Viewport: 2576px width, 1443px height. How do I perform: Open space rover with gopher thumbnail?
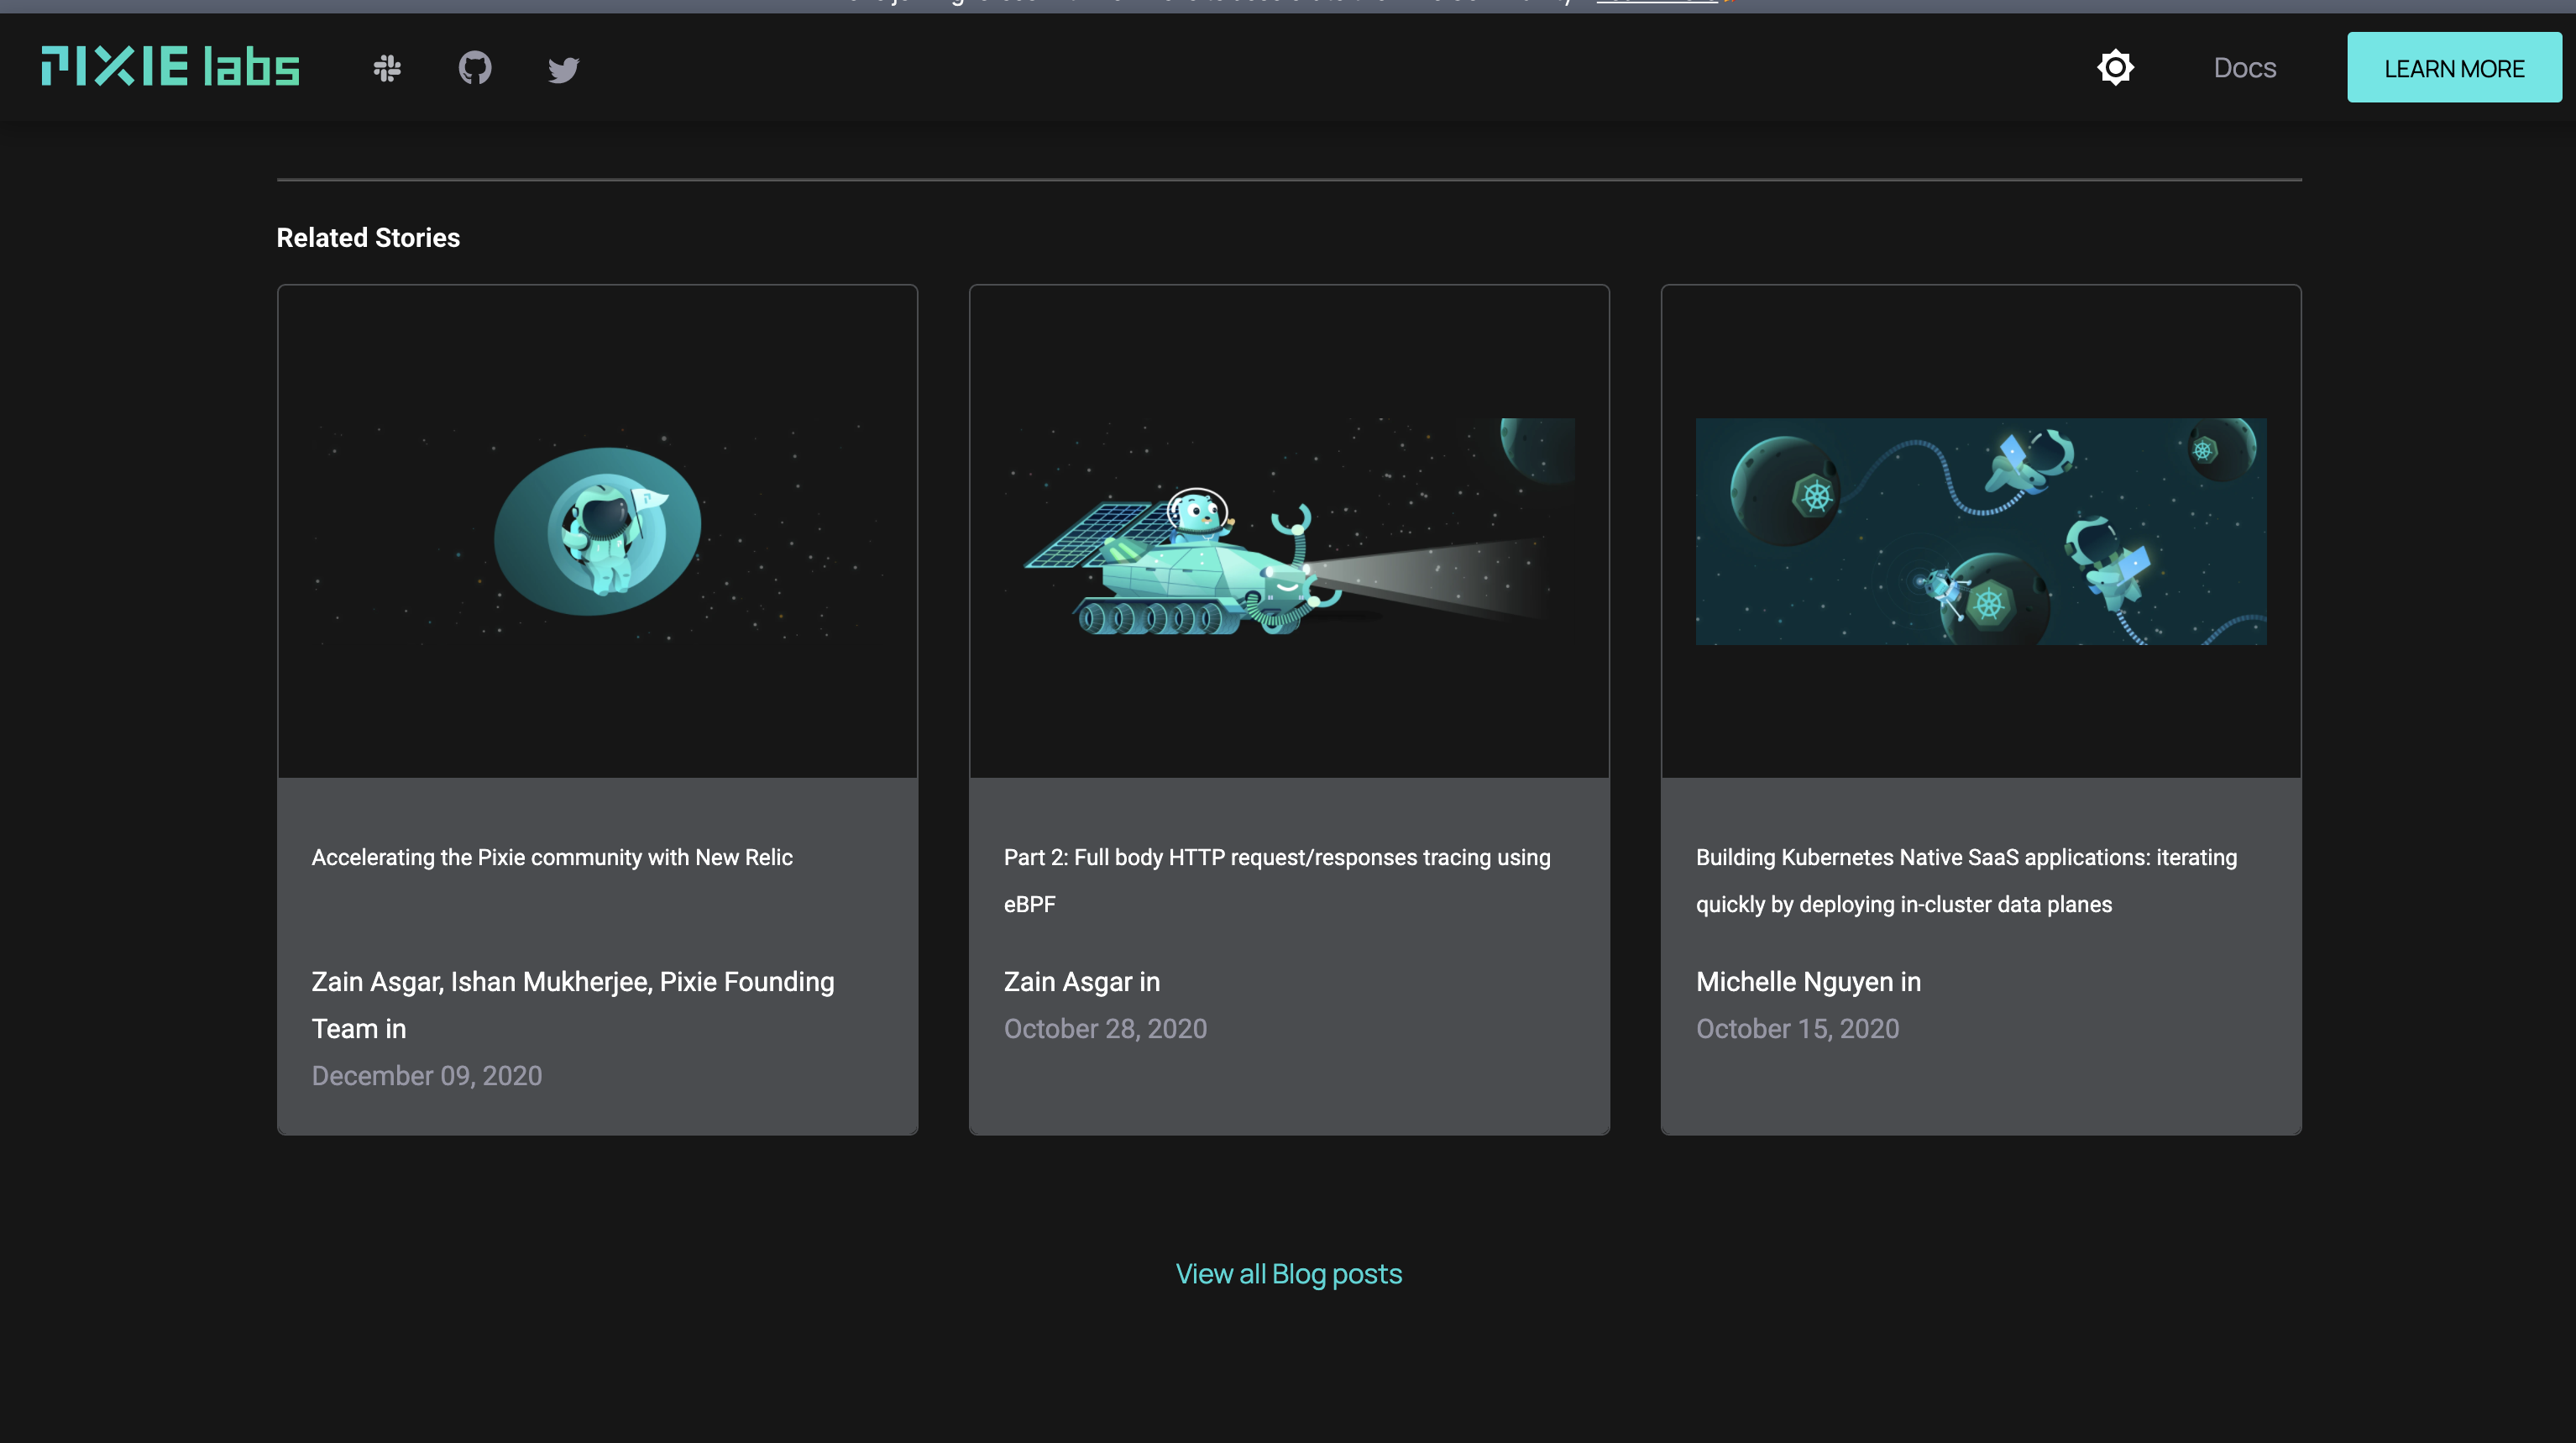click(1288, 532)
